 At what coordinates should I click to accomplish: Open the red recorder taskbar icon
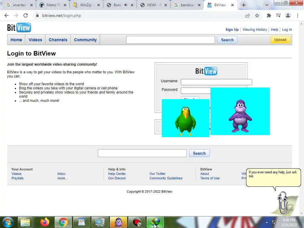(x=137, y=222)
